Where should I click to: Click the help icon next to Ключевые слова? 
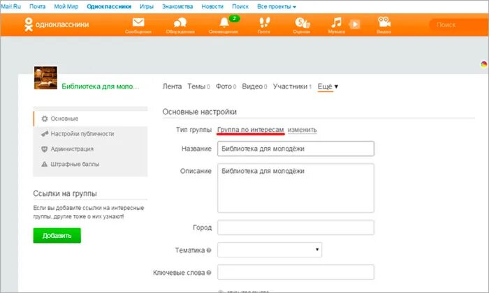point(209,273)
